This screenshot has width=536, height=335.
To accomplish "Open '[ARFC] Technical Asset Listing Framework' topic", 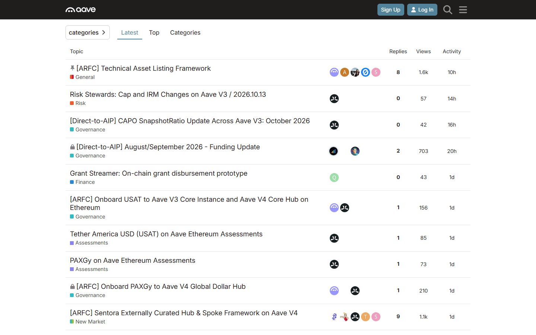I will pos(144,68).
